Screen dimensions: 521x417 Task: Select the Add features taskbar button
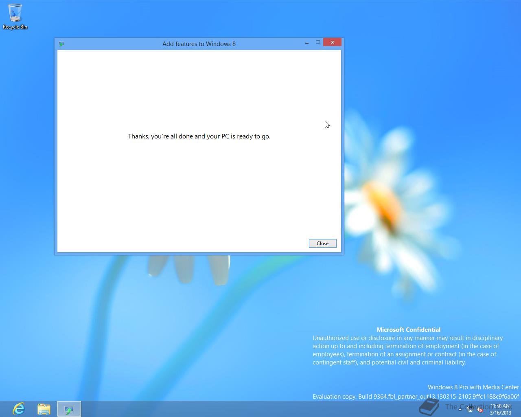(x=69, y=408)
